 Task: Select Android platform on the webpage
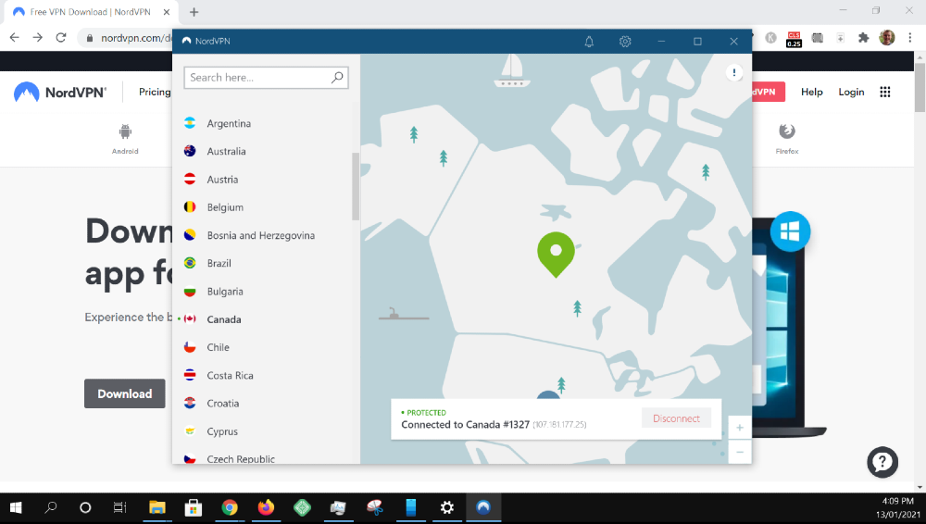pyautogui.click(x=125, y=139)
